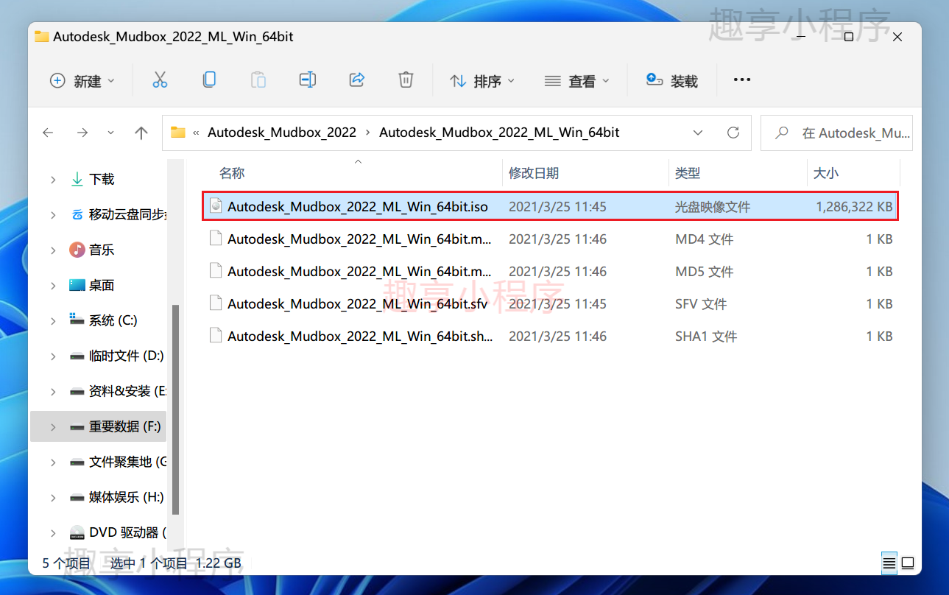This screenshot has height=595, width=949.
Task: Click the Copy icon in toolbar
Action: [x=209, y=80]
